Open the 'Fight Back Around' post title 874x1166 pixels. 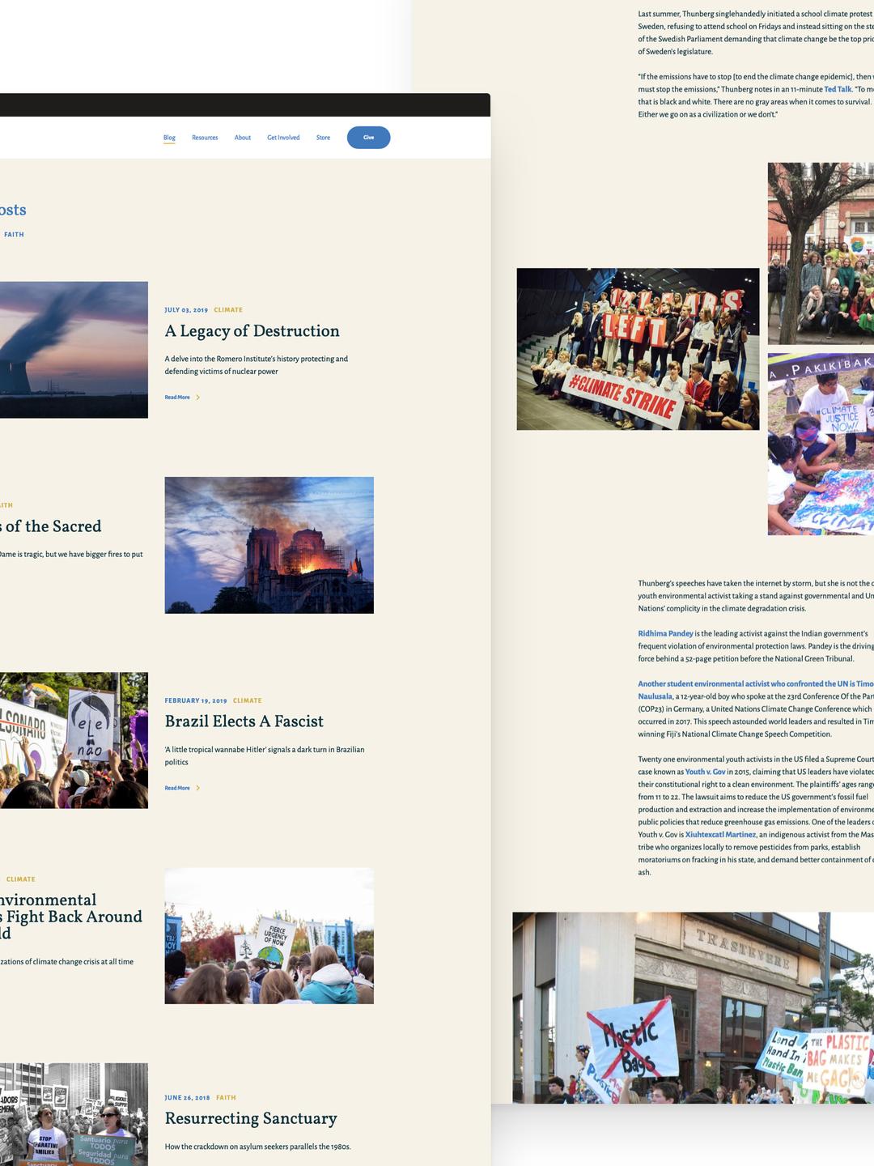tap(71, 917)
